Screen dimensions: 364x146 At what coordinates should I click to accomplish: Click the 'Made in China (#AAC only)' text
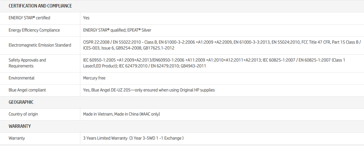137,114
